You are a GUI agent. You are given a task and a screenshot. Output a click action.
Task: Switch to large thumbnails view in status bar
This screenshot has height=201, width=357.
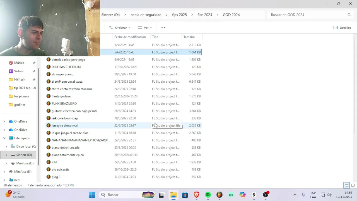(353, 185)
